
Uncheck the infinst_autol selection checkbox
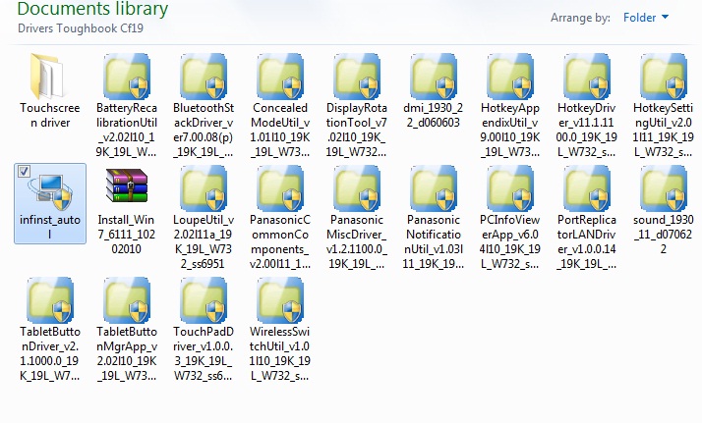24,172
